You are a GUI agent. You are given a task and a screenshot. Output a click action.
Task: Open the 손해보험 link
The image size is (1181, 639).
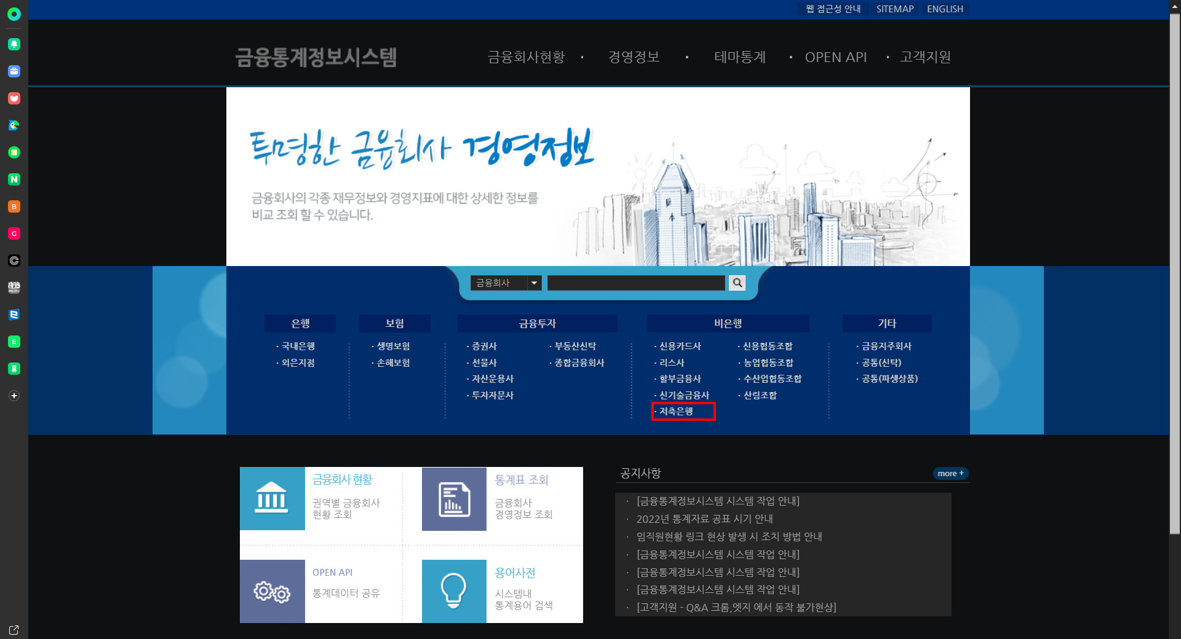pos(393,363)
